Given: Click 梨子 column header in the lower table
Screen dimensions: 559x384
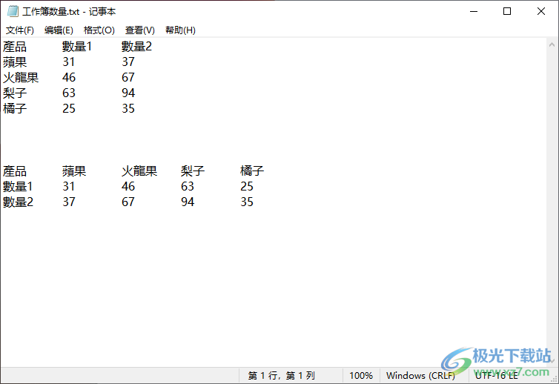Looking at the screenshot, I should tap(193, 171).
